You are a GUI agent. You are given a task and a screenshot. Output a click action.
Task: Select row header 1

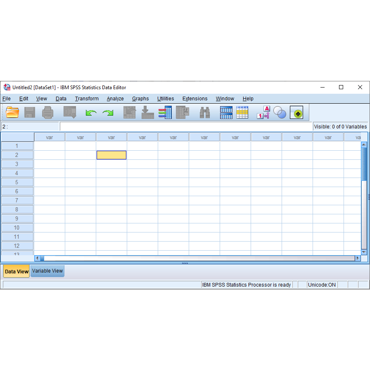tap(17, 146)
